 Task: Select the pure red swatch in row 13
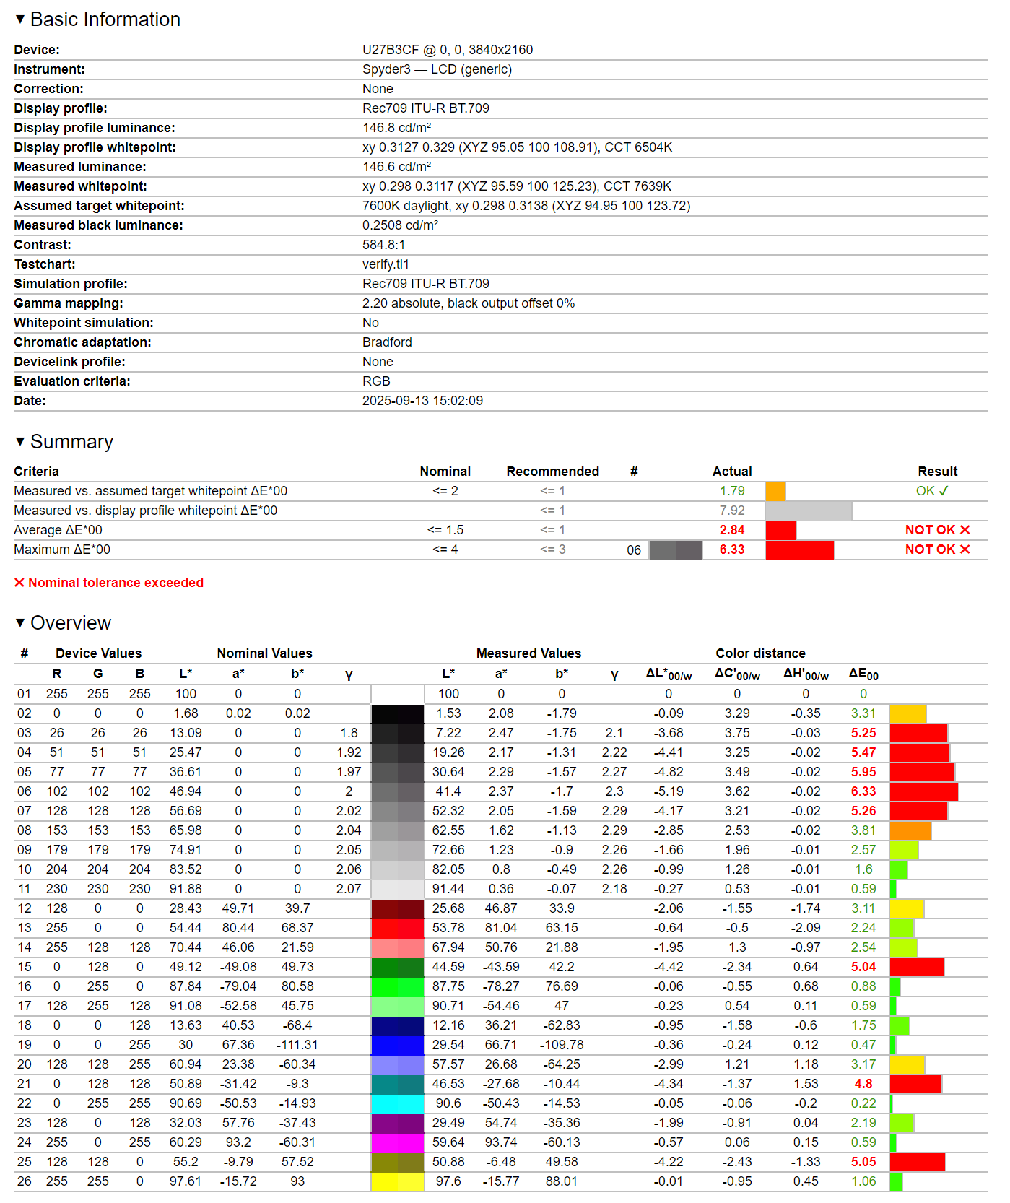click(398, 928)
